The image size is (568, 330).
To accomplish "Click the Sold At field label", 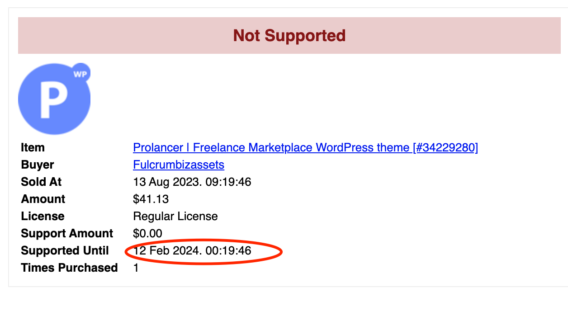I will point(41,182).
